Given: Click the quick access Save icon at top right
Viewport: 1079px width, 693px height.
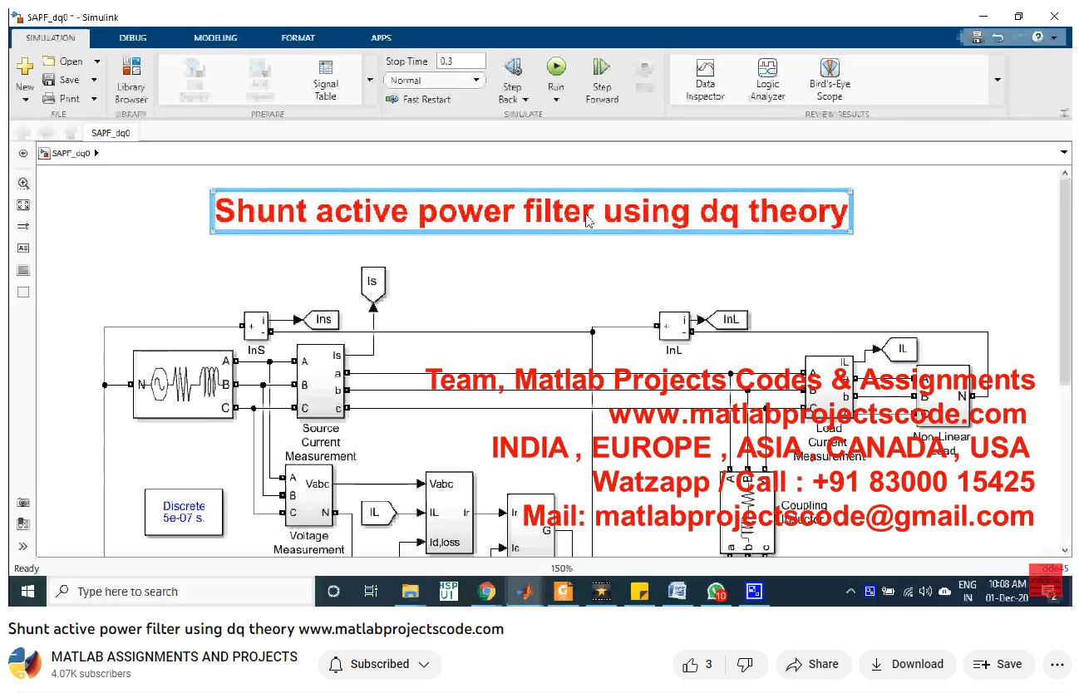Looking at the screenshot, I should [x=977, y=37].
